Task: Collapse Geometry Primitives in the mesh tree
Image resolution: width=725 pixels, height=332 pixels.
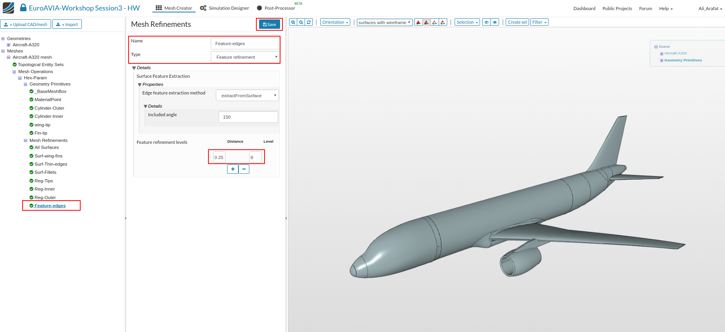Action: point(26,84)
